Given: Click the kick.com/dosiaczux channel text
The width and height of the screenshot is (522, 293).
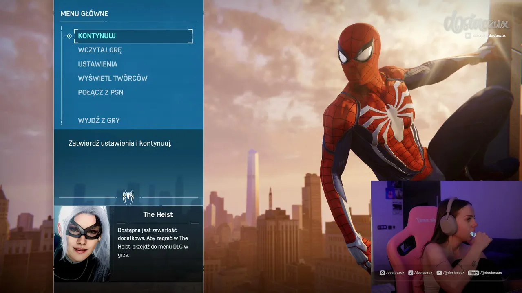Looking at the screenshot, I should click(489, 35).
